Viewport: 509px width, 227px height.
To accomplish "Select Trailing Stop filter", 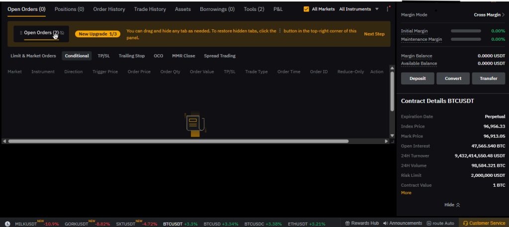I will click(x=131, y=56).
